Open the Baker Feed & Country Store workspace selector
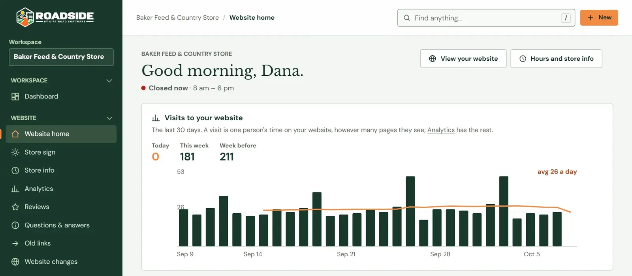The height and width of the screenshot is (276, 632). click(61, 57)
